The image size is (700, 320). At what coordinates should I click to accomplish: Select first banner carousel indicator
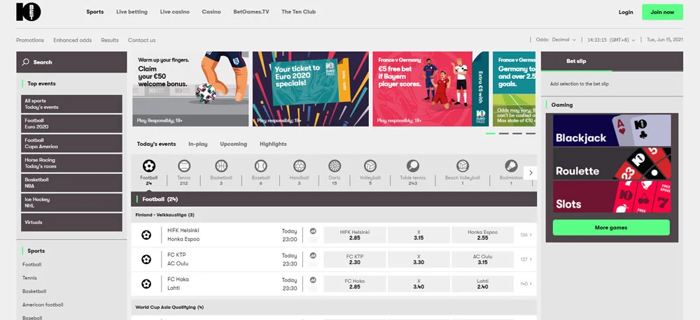pyautogui.click(x=490, y=133)
